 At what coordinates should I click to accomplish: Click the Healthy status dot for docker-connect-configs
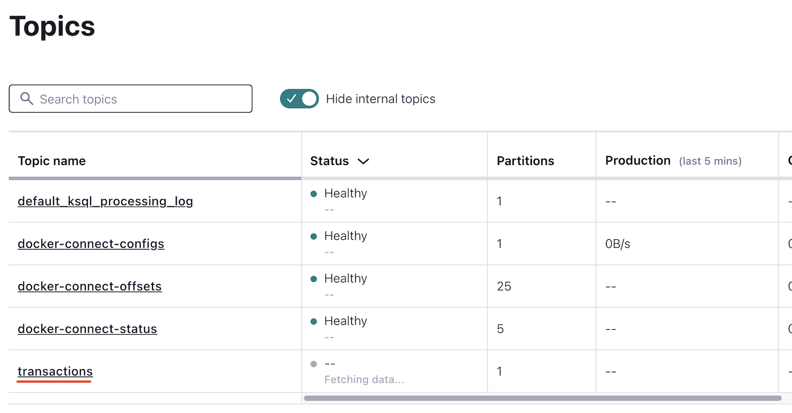(314, 236)
